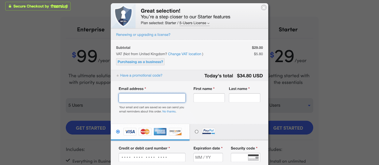This screenshot has height=165, width=379.
Task: Click the security code card hint icon
Action: [x=253, y=157]
